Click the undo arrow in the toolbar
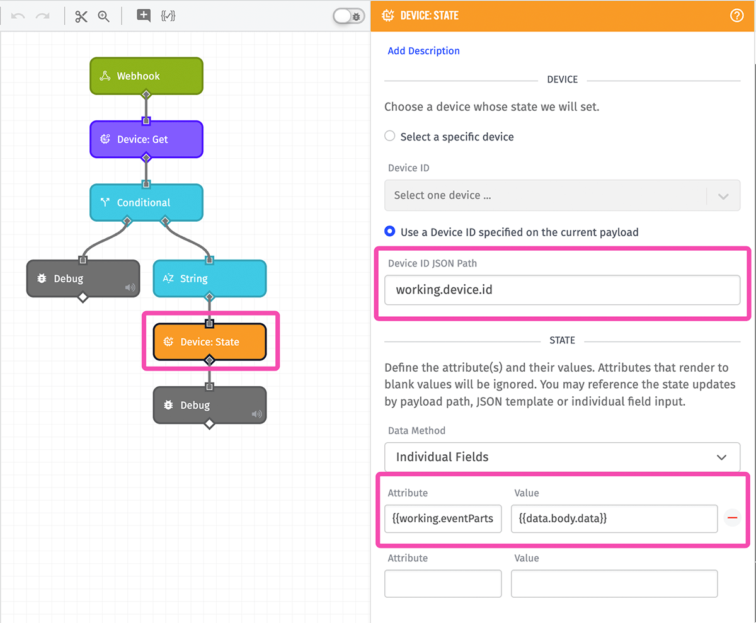 click(x=18, y=16)
